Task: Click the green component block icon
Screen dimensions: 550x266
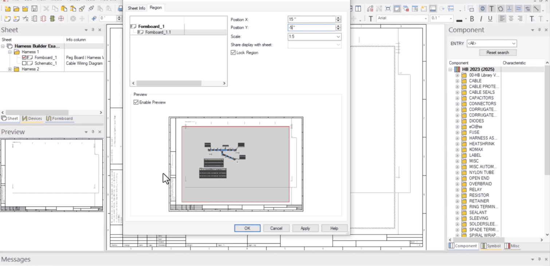Action: pos(52,18)
